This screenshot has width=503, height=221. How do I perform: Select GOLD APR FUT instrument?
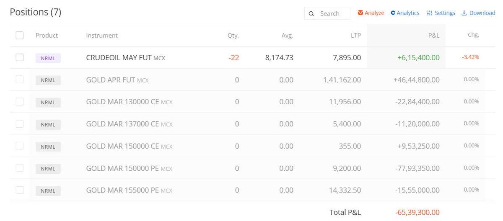[x=117, y=80]
